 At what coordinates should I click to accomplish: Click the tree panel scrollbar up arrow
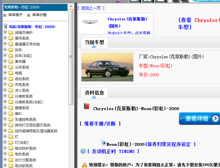[71, 6]
